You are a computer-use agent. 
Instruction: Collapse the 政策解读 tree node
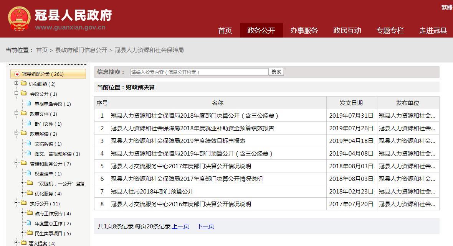(x=17, y=133)
